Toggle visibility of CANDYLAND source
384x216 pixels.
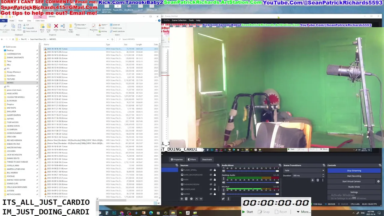[211, 189]
